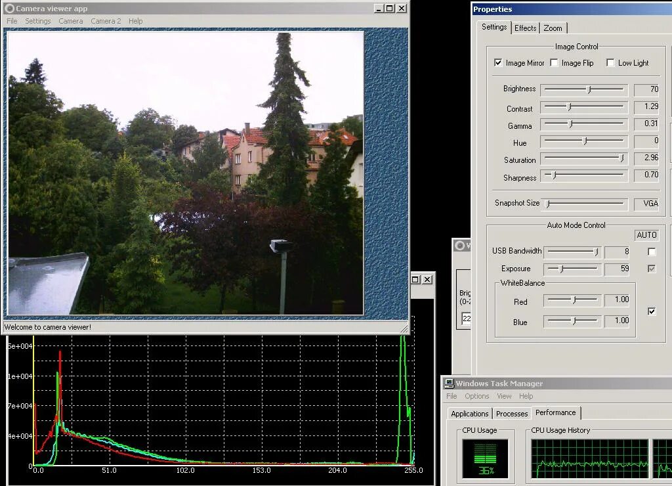This screenshot has width=672, height=486.
Task: Uncheck the Image Mirror option
Action: pos(499,62)
